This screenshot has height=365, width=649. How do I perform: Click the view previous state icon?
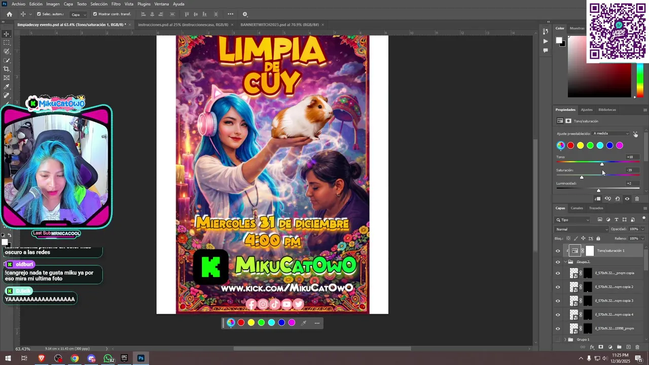(607, 199)
